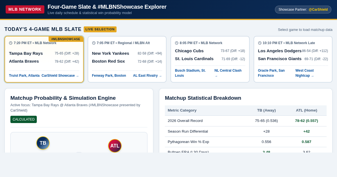
Task: Click the Matchup Statistical Breakdown heading
Action: 203,98
